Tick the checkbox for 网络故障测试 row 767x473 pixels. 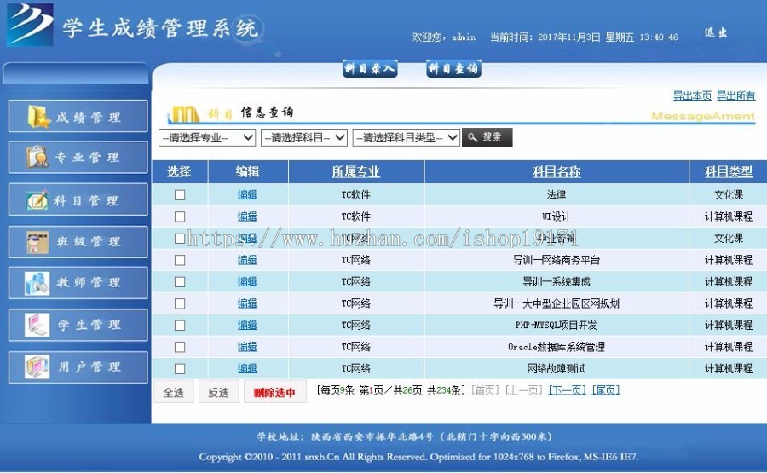[x=180, y=368]
